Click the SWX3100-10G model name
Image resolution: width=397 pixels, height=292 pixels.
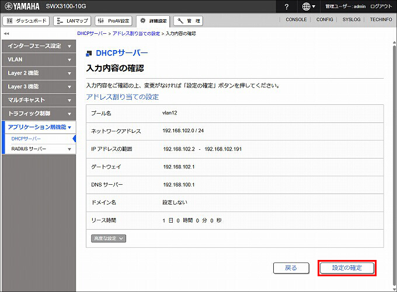tap(66, 6)
